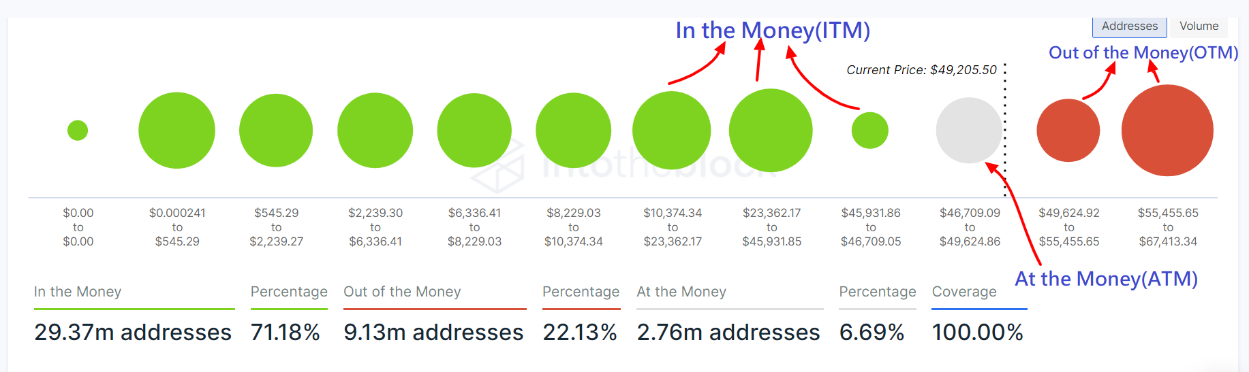1249x372 pixels.
Task: Click the 'Out of the Money' summary heading
Action: tap(402, 292)
